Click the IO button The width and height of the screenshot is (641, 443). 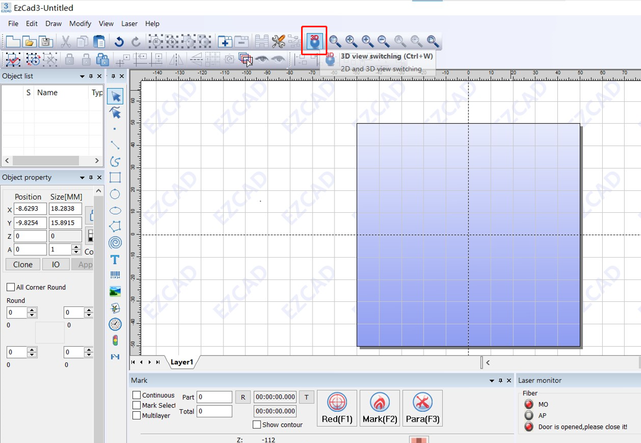[56, 265]
